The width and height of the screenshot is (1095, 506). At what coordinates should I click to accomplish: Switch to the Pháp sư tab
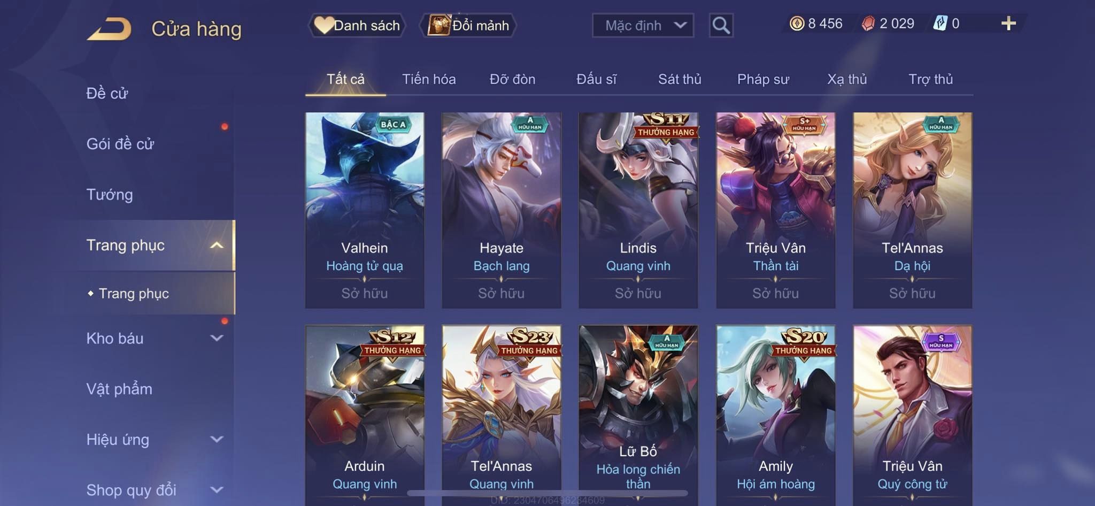pos(763,79)
